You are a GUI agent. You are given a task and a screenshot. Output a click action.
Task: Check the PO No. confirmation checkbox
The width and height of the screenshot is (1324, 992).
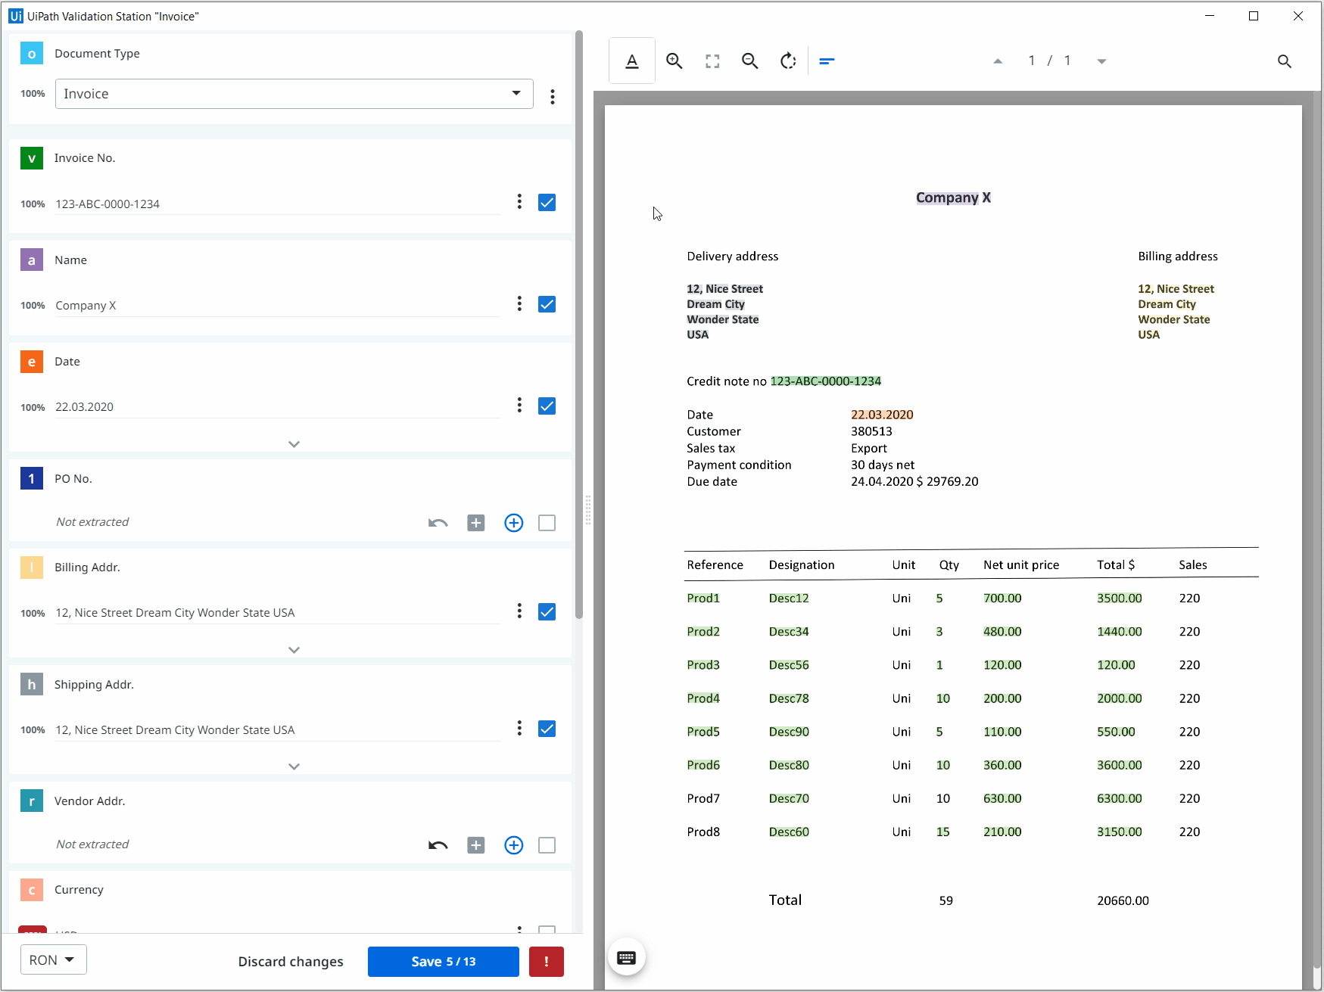click(x=547, y=523)
